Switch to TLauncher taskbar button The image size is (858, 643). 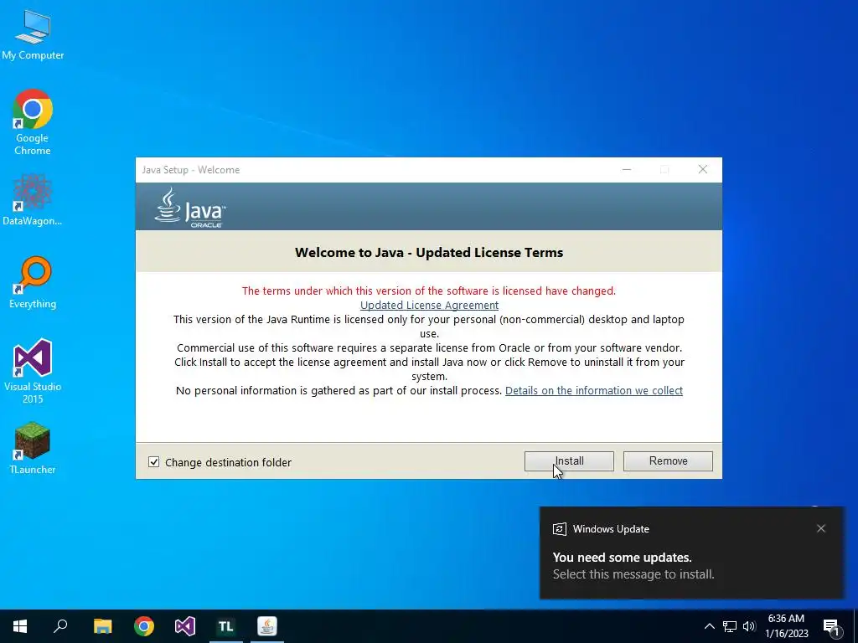point(226,626)
